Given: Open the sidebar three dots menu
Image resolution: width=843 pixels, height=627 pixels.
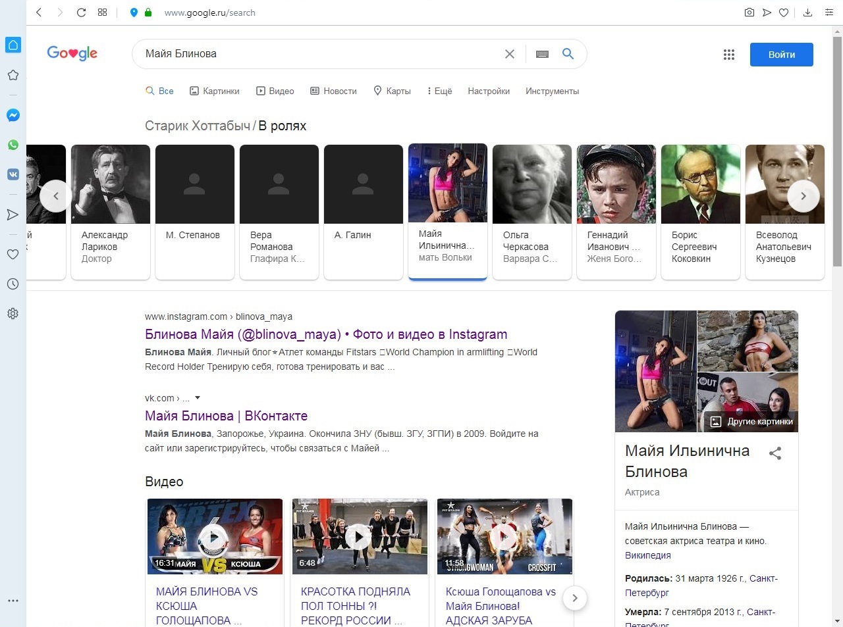Looking at the screenshot, I should tap(13, 601).
